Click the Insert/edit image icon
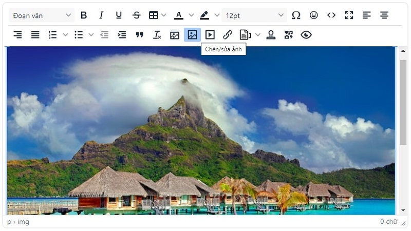The width and height of the screenshot is (411, 231). coord(192,35)
